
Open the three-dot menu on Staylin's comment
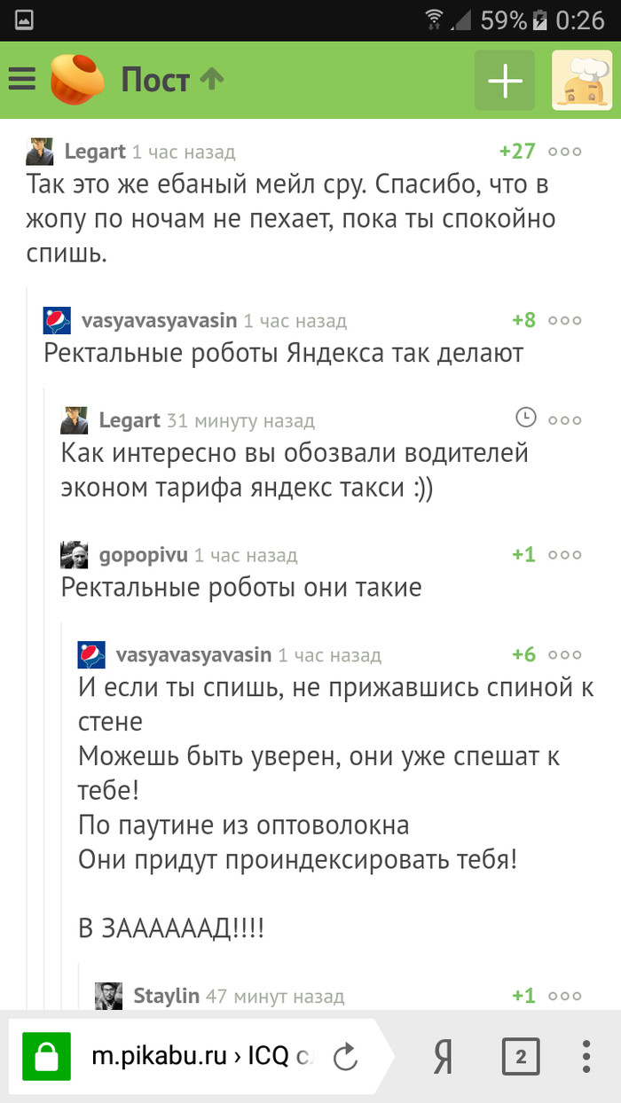pyautogui.click(x=565, y=996)
